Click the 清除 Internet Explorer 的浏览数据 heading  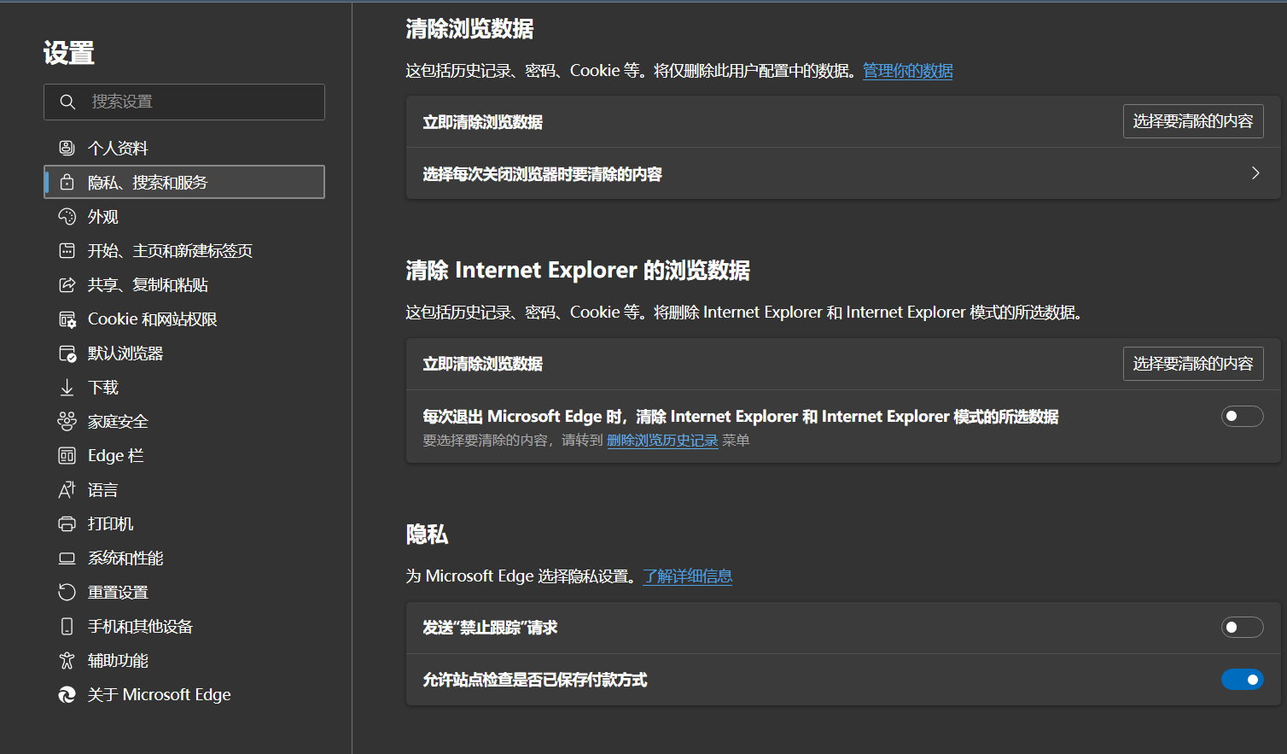tap(578, 271)
